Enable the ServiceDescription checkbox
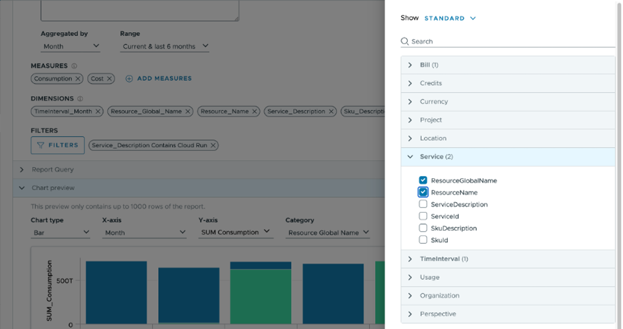Image resolution: width=623 pixels, height=329 pixels. (423, 204)
